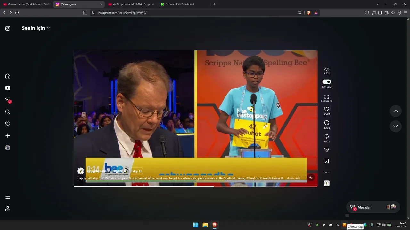The width and height of the screenshot is (410, 230).
Task: Open the browser Extensions puzzle icon
Action: click(367, 13)
